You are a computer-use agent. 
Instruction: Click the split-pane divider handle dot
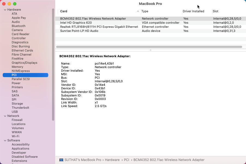tap(150, 50)
